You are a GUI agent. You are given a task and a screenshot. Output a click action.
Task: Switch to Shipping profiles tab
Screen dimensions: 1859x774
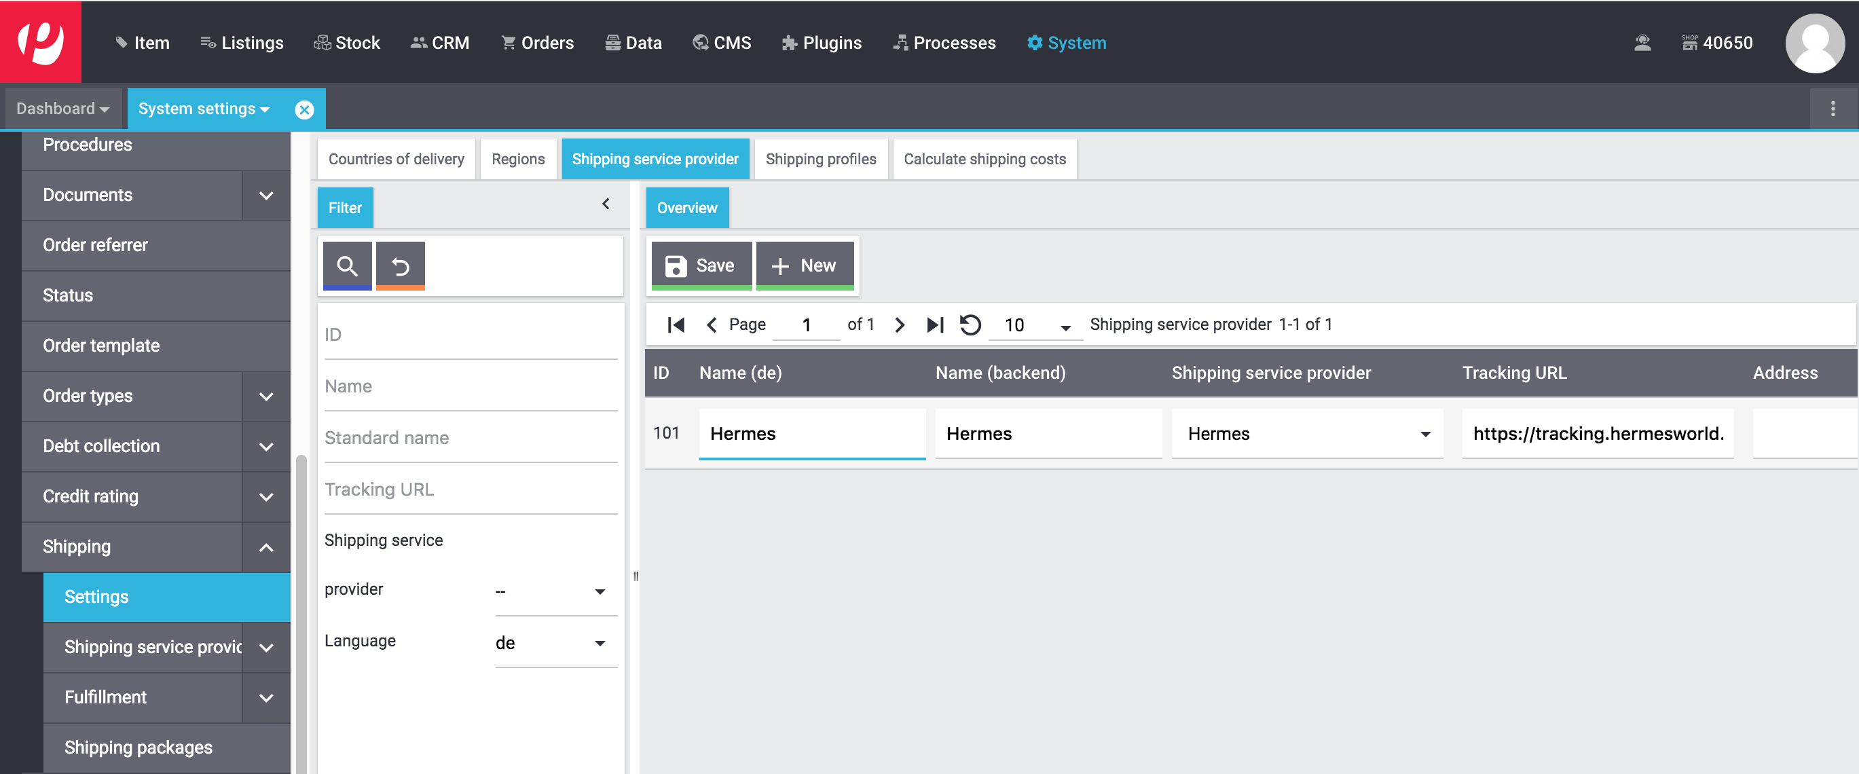[822, 159]
